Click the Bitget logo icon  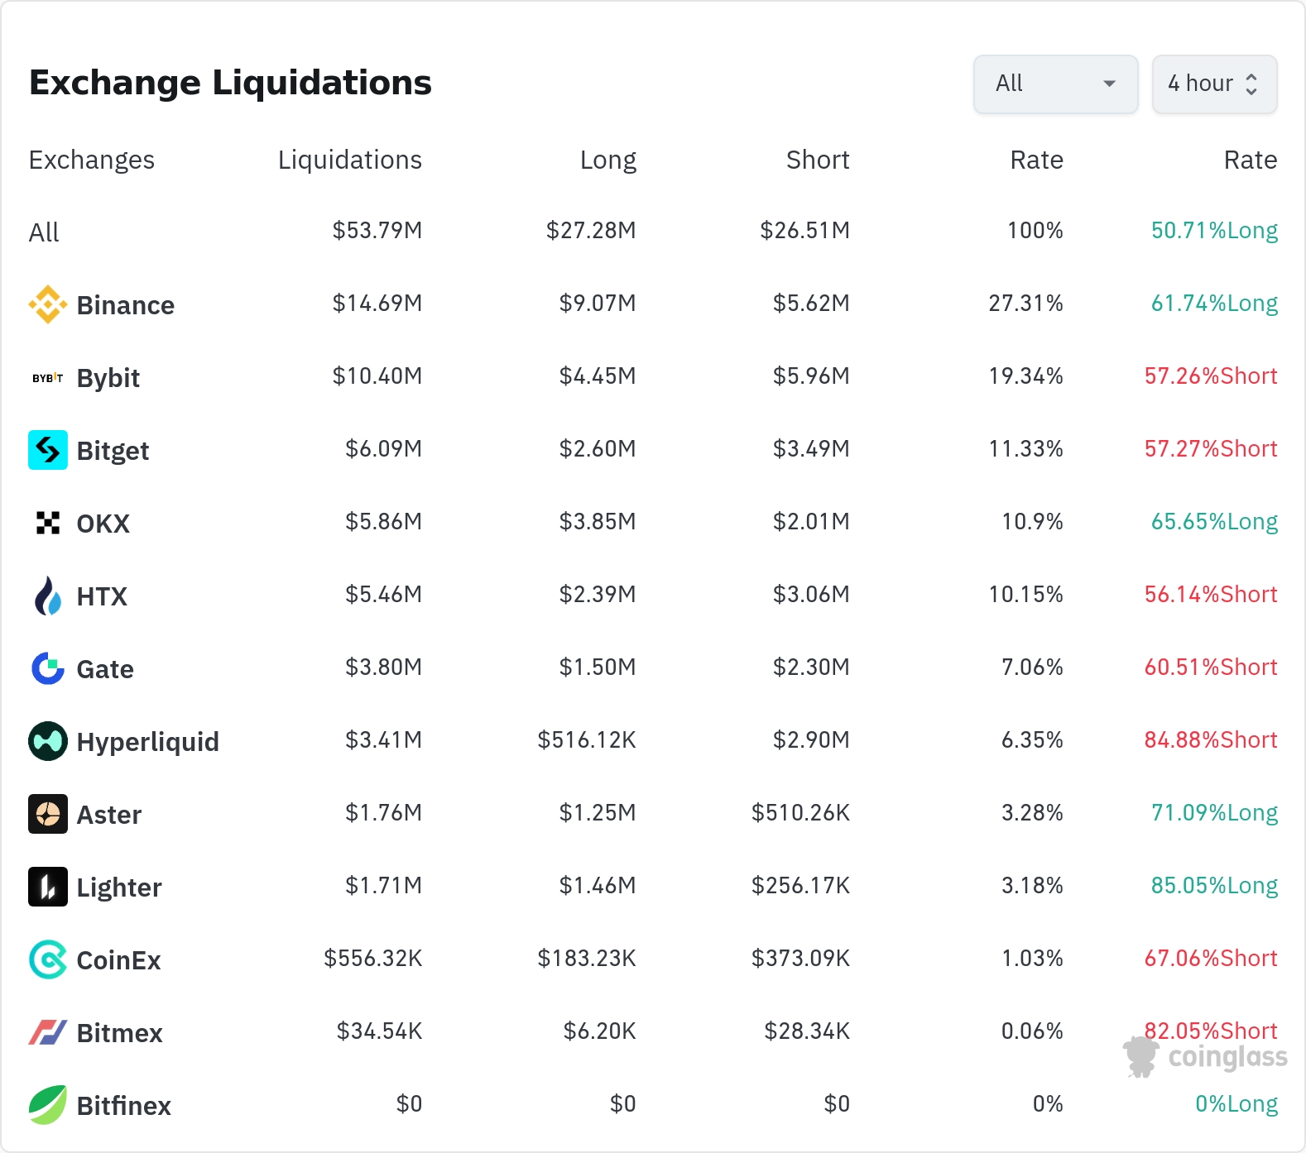(48, 450)
